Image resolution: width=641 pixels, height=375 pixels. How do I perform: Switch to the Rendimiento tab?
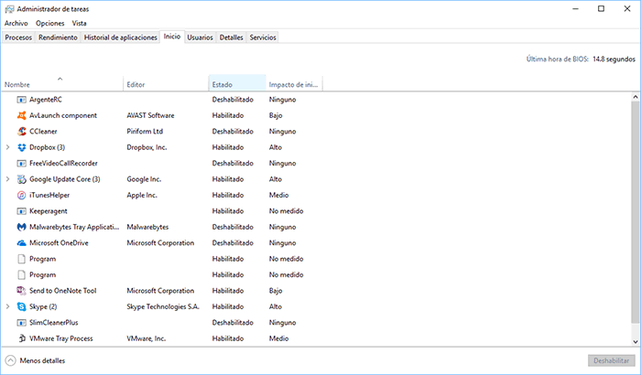[58, 37]
